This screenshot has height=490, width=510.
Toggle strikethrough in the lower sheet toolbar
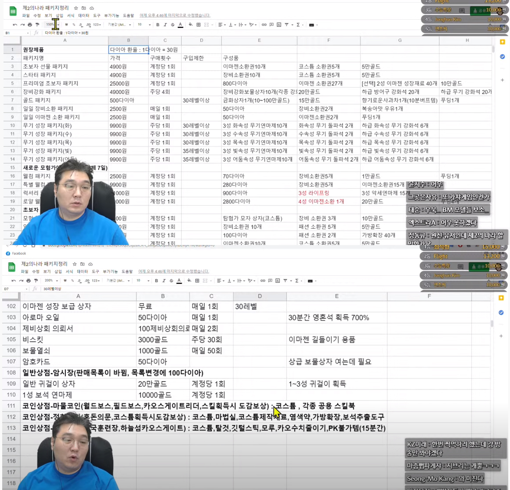coord(171,281)
